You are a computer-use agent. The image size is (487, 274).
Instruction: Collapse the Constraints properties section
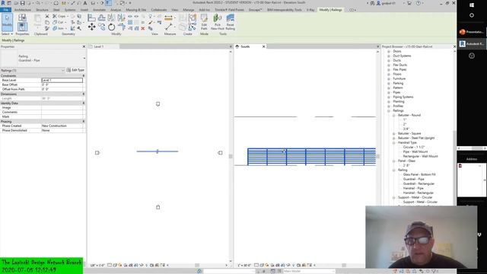tap(83, 76)
